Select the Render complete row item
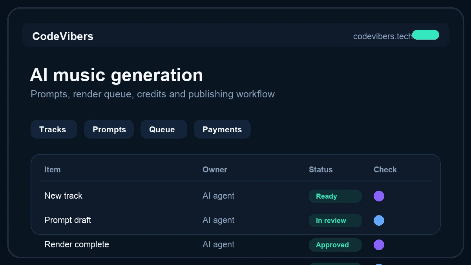Screen dimensions: 471x265 77,244
